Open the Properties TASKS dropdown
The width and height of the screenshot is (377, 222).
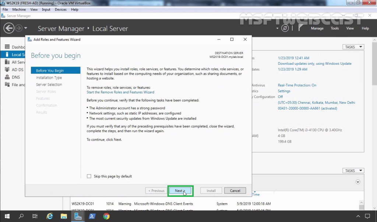pyautogui.click(x=353, y=47)
